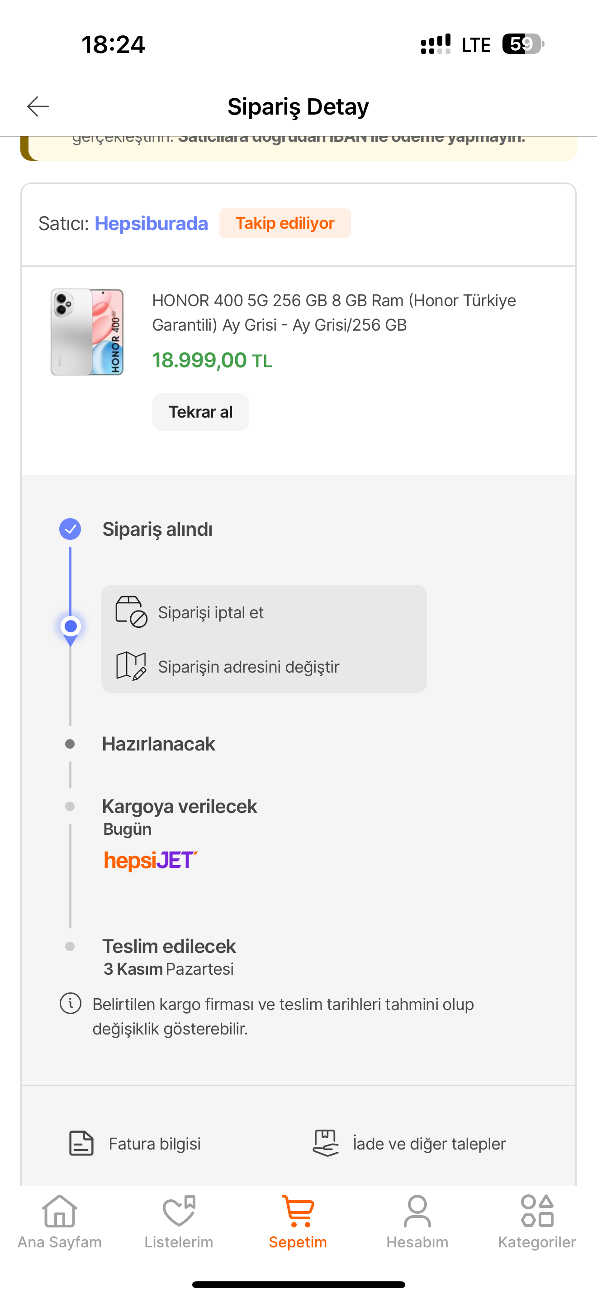Viewport: 597px width, 1299px height.
Task: Open Kategoriler tab
Action: [x=536, y=1220]
